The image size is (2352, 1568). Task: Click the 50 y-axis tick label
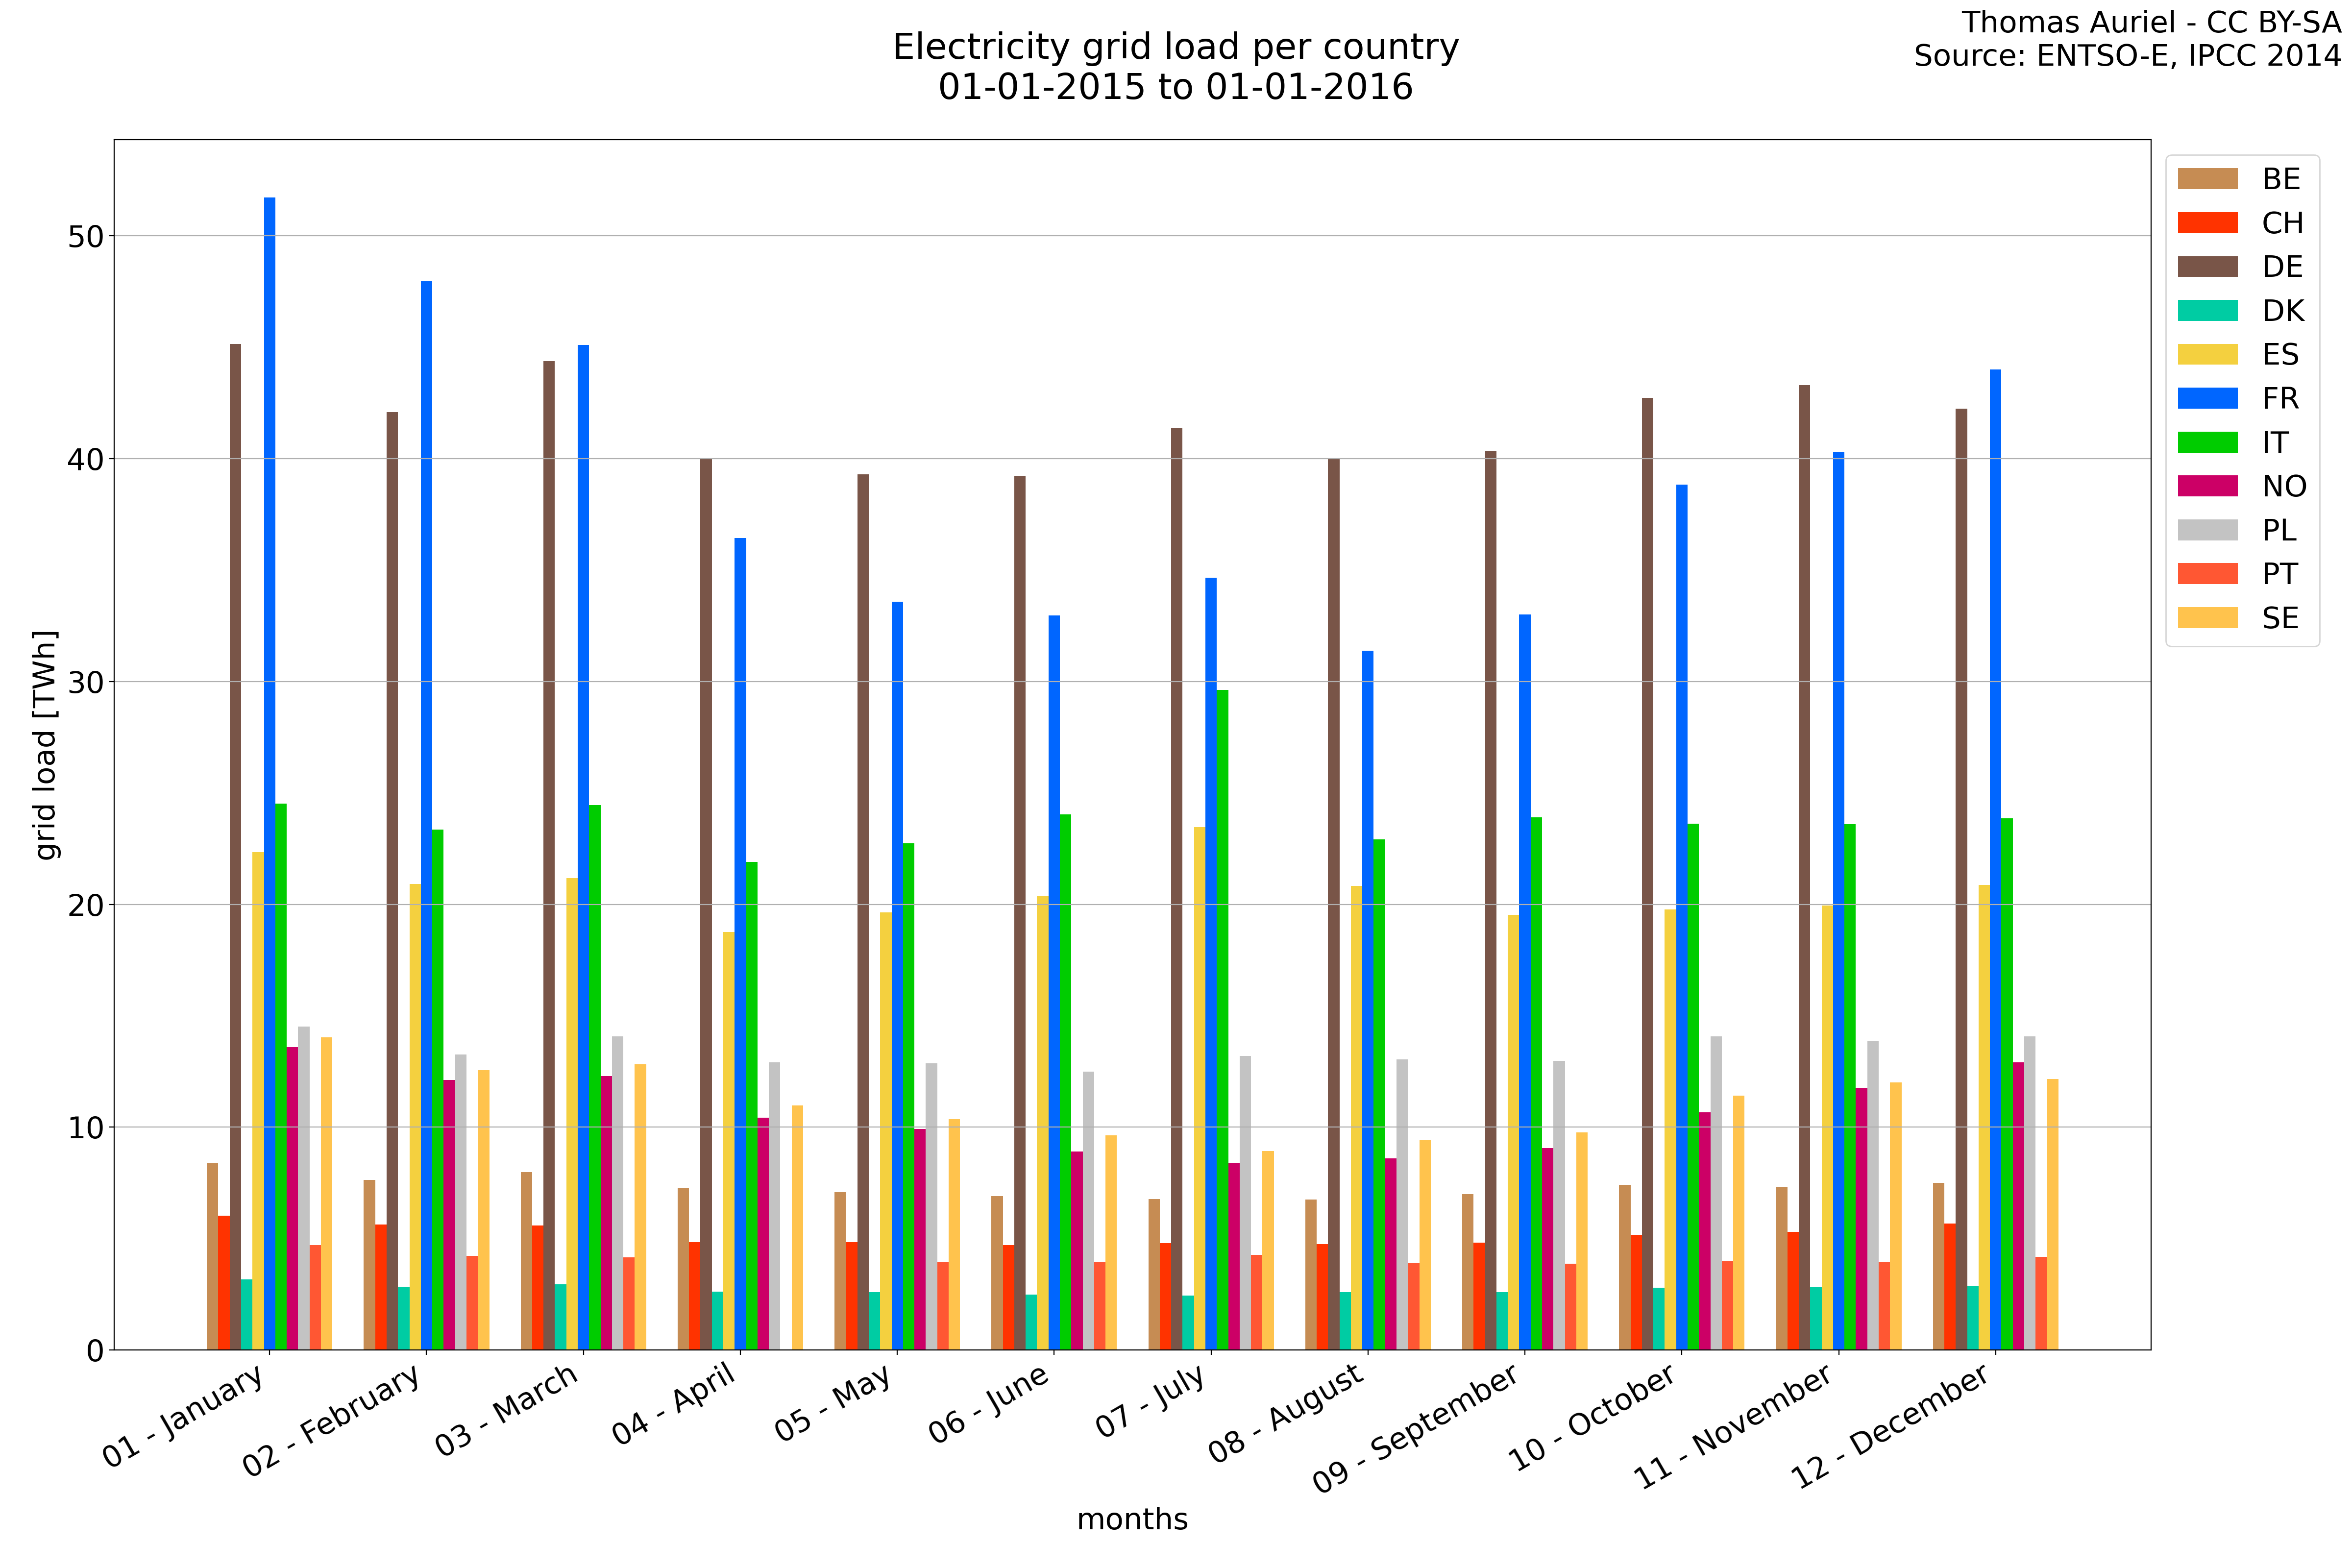(x=86, y=237)
